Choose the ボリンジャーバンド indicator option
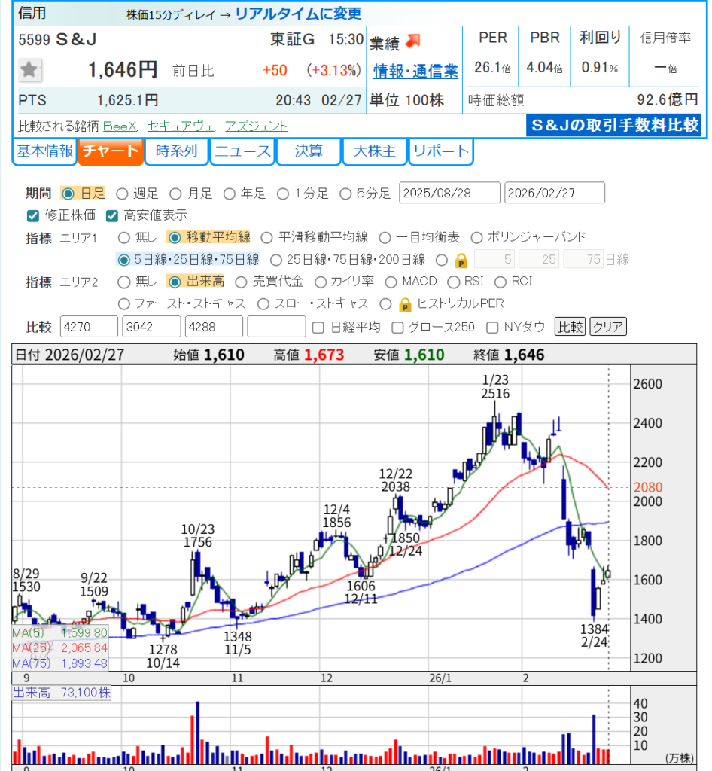The image size is (712, 771). 479,238
